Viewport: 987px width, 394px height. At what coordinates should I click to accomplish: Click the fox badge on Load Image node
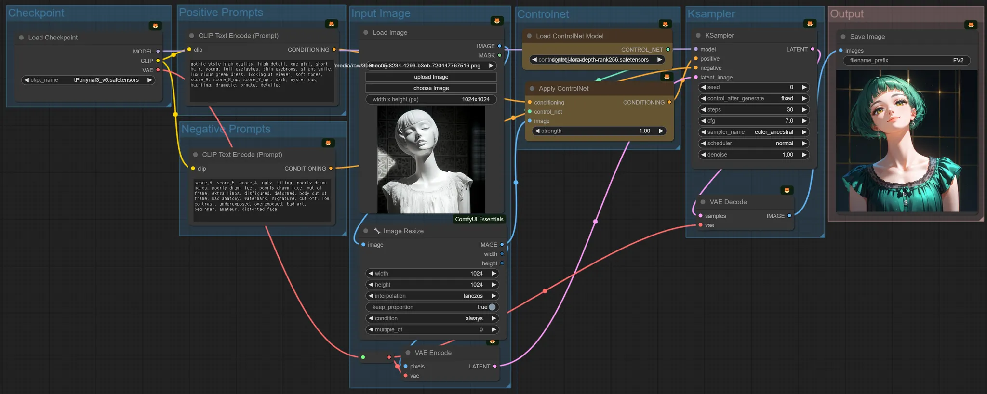tap(497, 21)
